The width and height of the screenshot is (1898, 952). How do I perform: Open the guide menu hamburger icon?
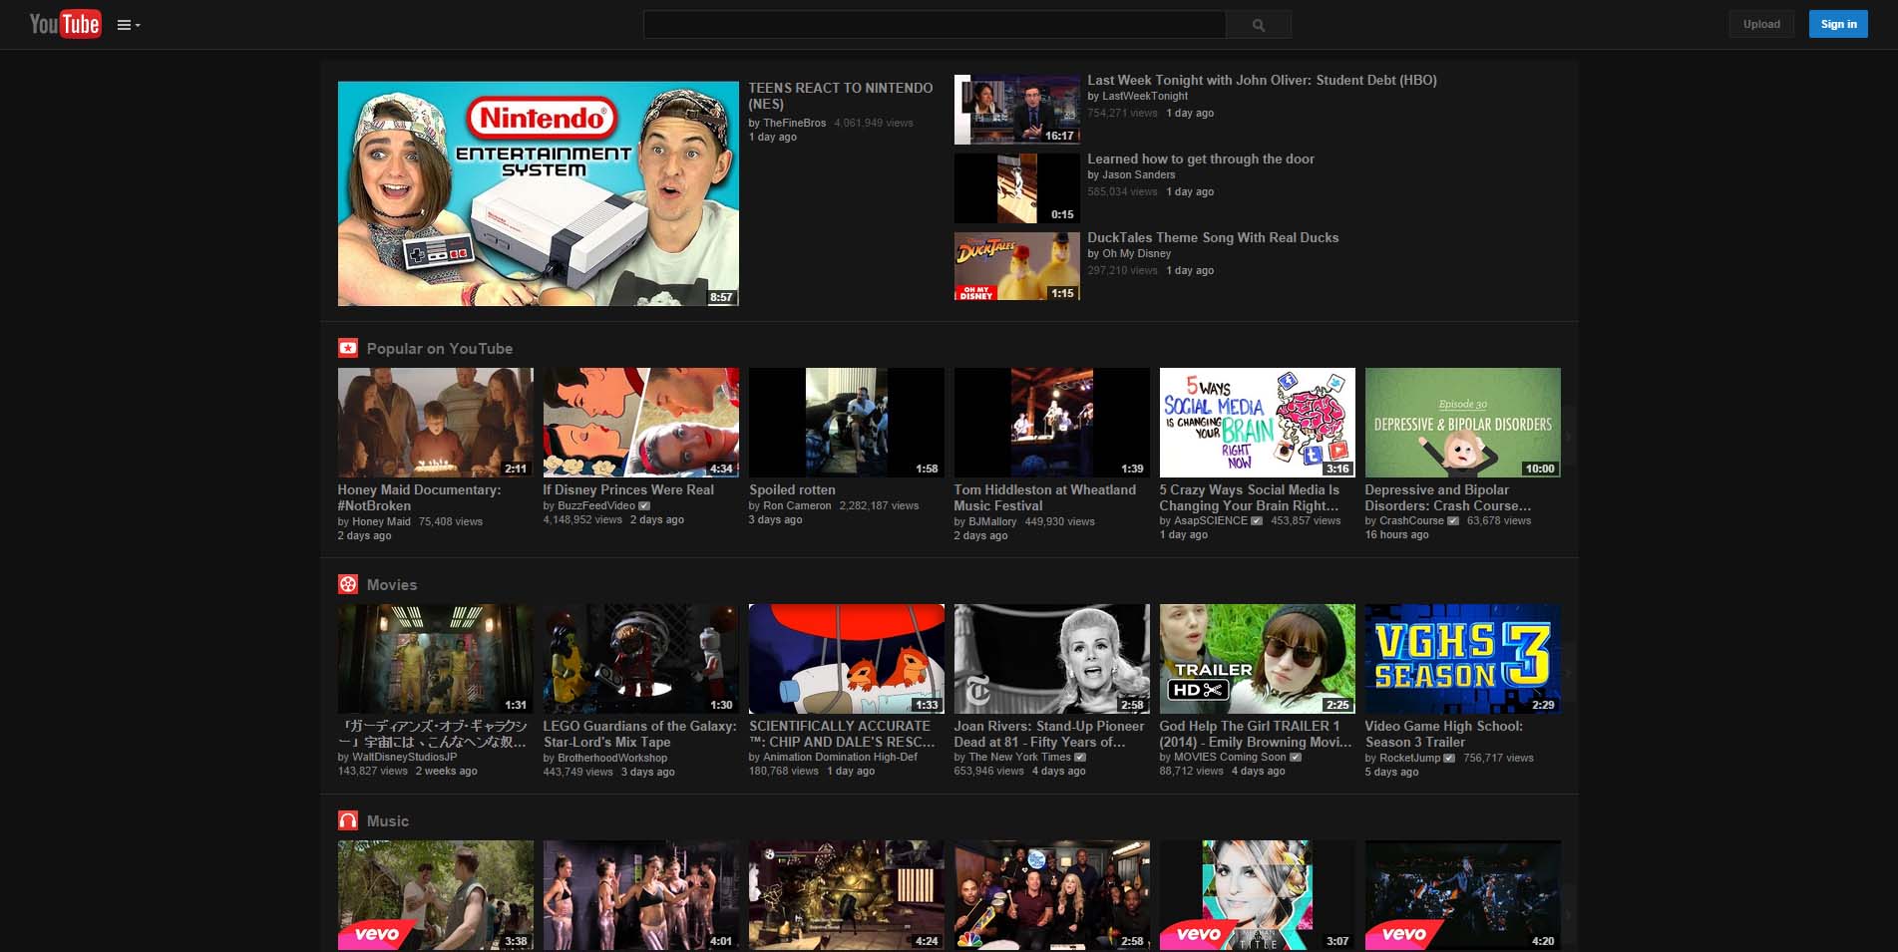coord(129,25)
